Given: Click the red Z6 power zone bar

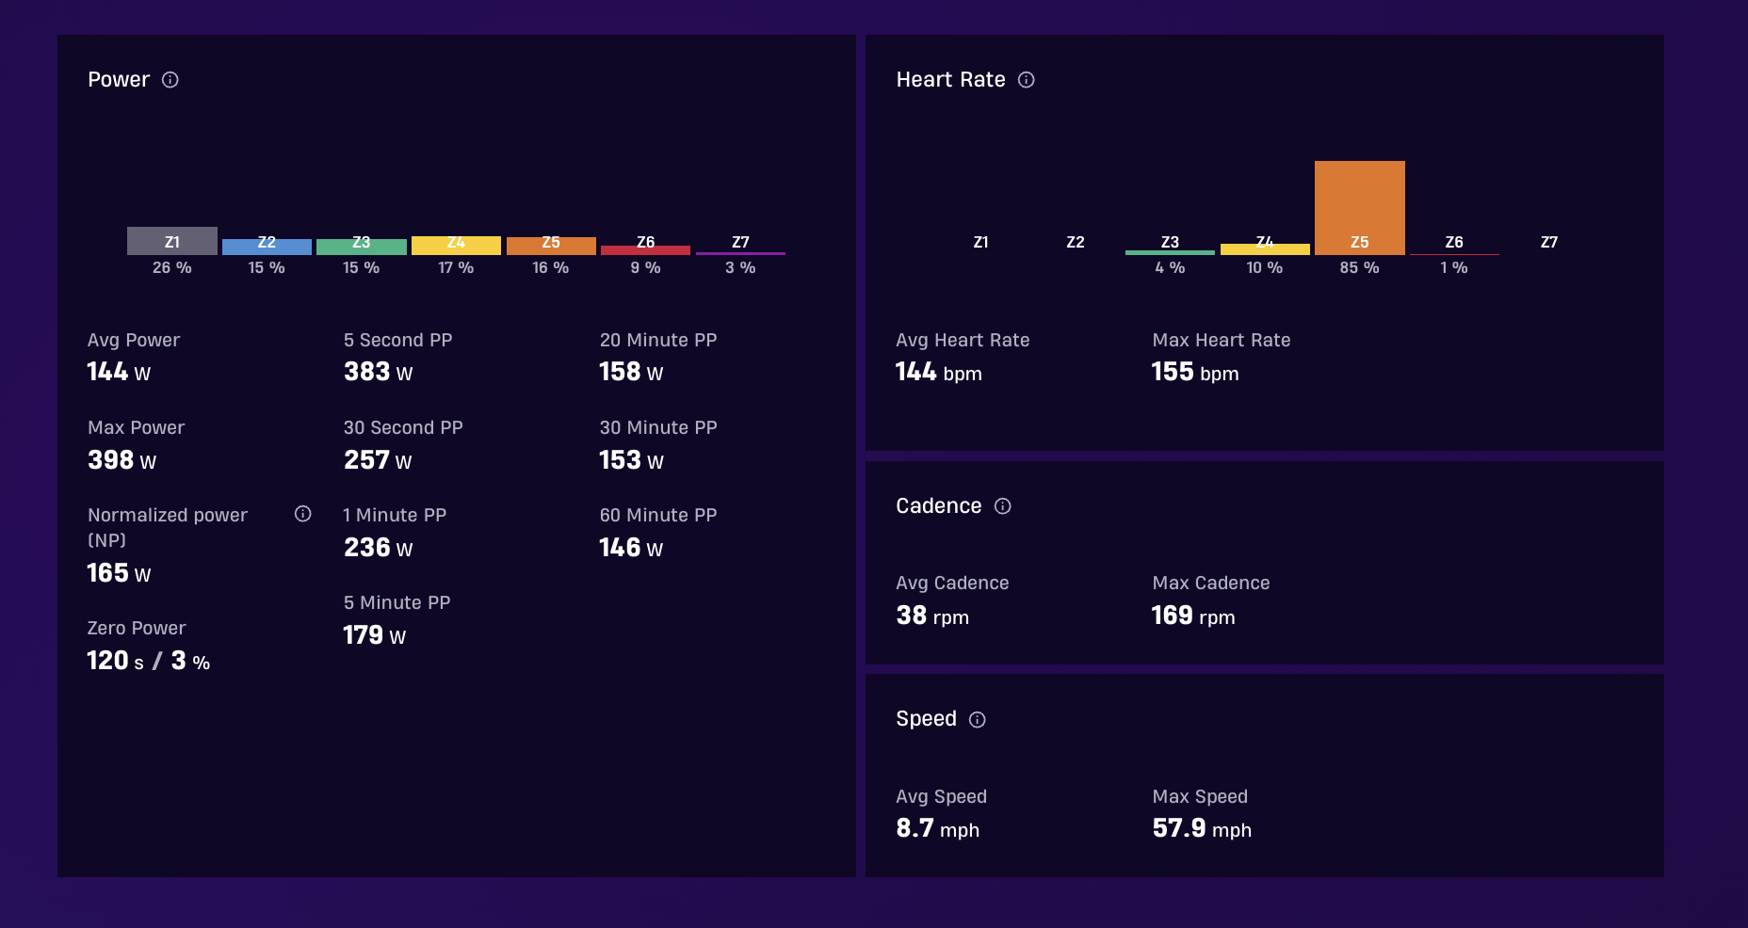Looking at the screenshot, I should click(645, 250).
